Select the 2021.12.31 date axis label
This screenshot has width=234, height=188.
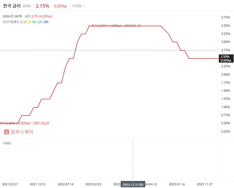click(x=38, y=184)
